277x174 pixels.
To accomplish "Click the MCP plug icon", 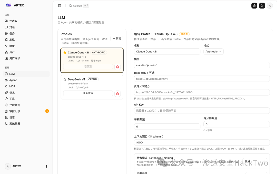I will (x=6, y=86).
